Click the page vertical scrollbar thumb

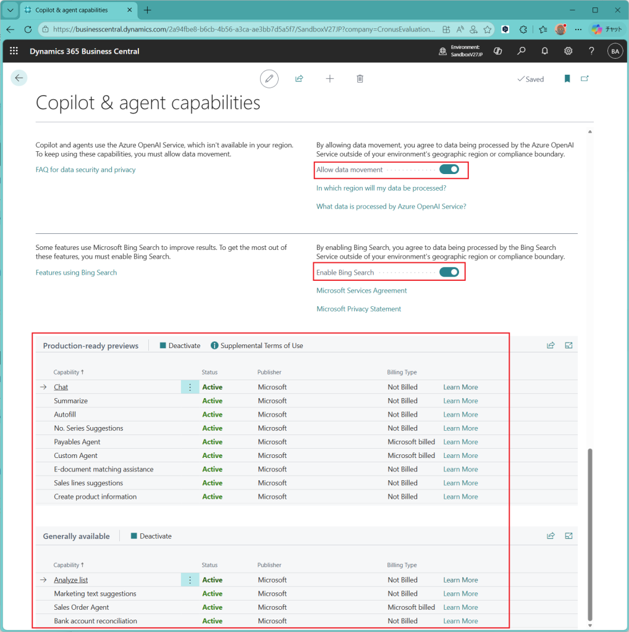pyautogui.click(x=589, y=531)
